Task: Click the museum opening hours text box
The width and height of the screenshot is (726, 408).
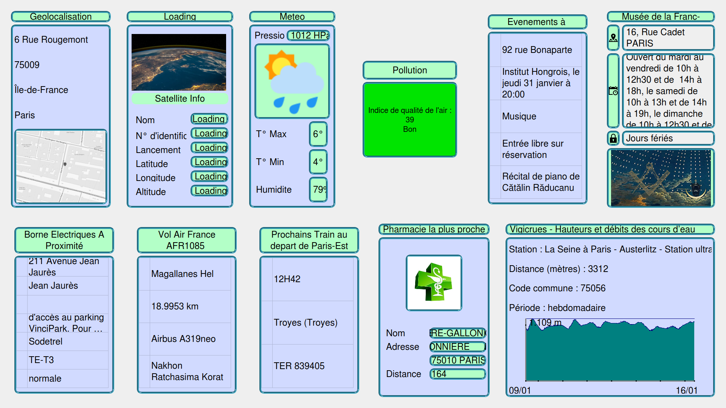Action: (668, 91)
